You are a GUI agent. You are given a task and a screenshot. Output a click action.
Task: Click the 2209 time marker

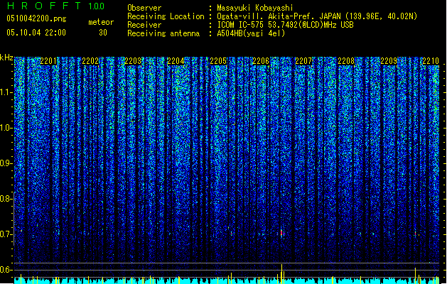[389, 61]
